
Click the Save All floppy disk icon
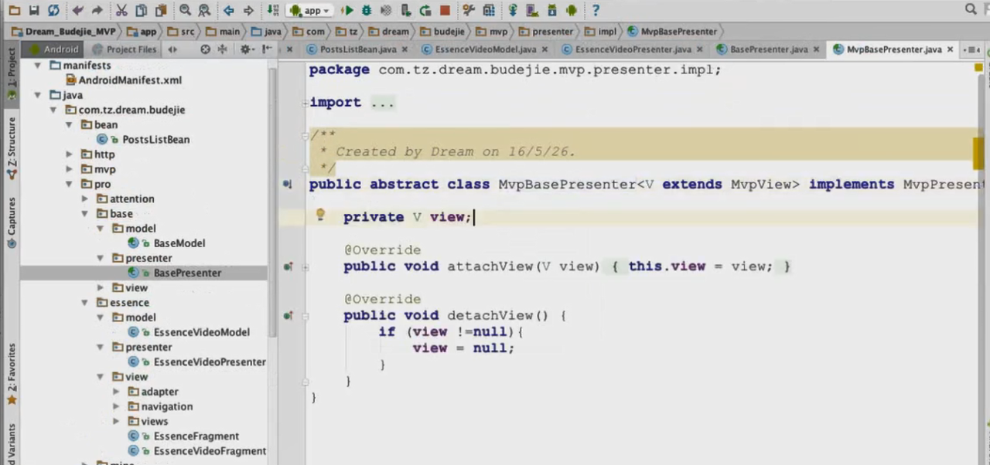34,11
